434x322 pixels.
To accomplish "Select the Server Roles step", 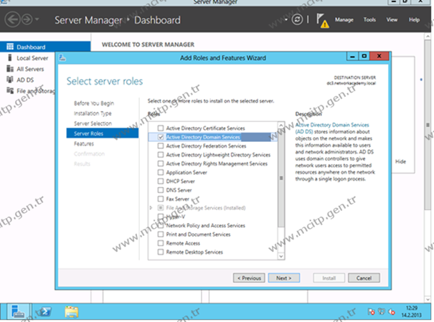I will coord(103,133).
